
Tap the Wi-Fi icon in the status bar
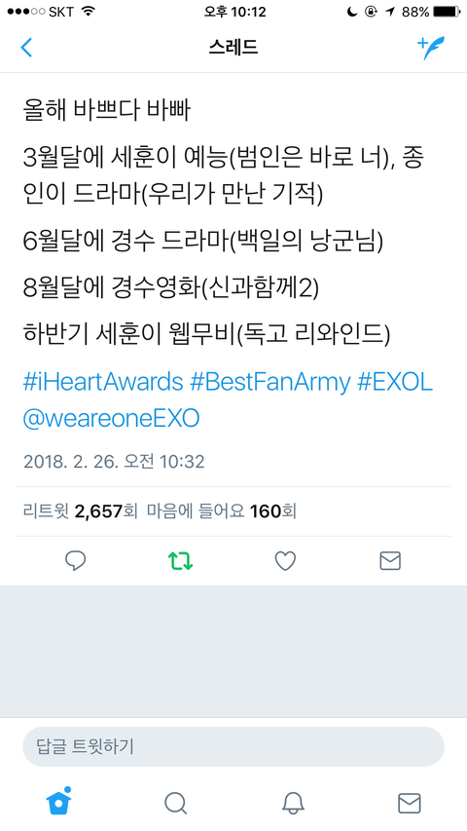tap(87, 12)
